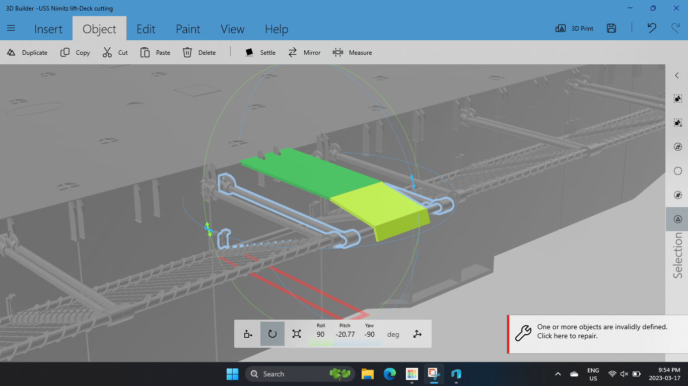Start 3D Print
Viewport: 688px width, 386px height.
(575, 29)
